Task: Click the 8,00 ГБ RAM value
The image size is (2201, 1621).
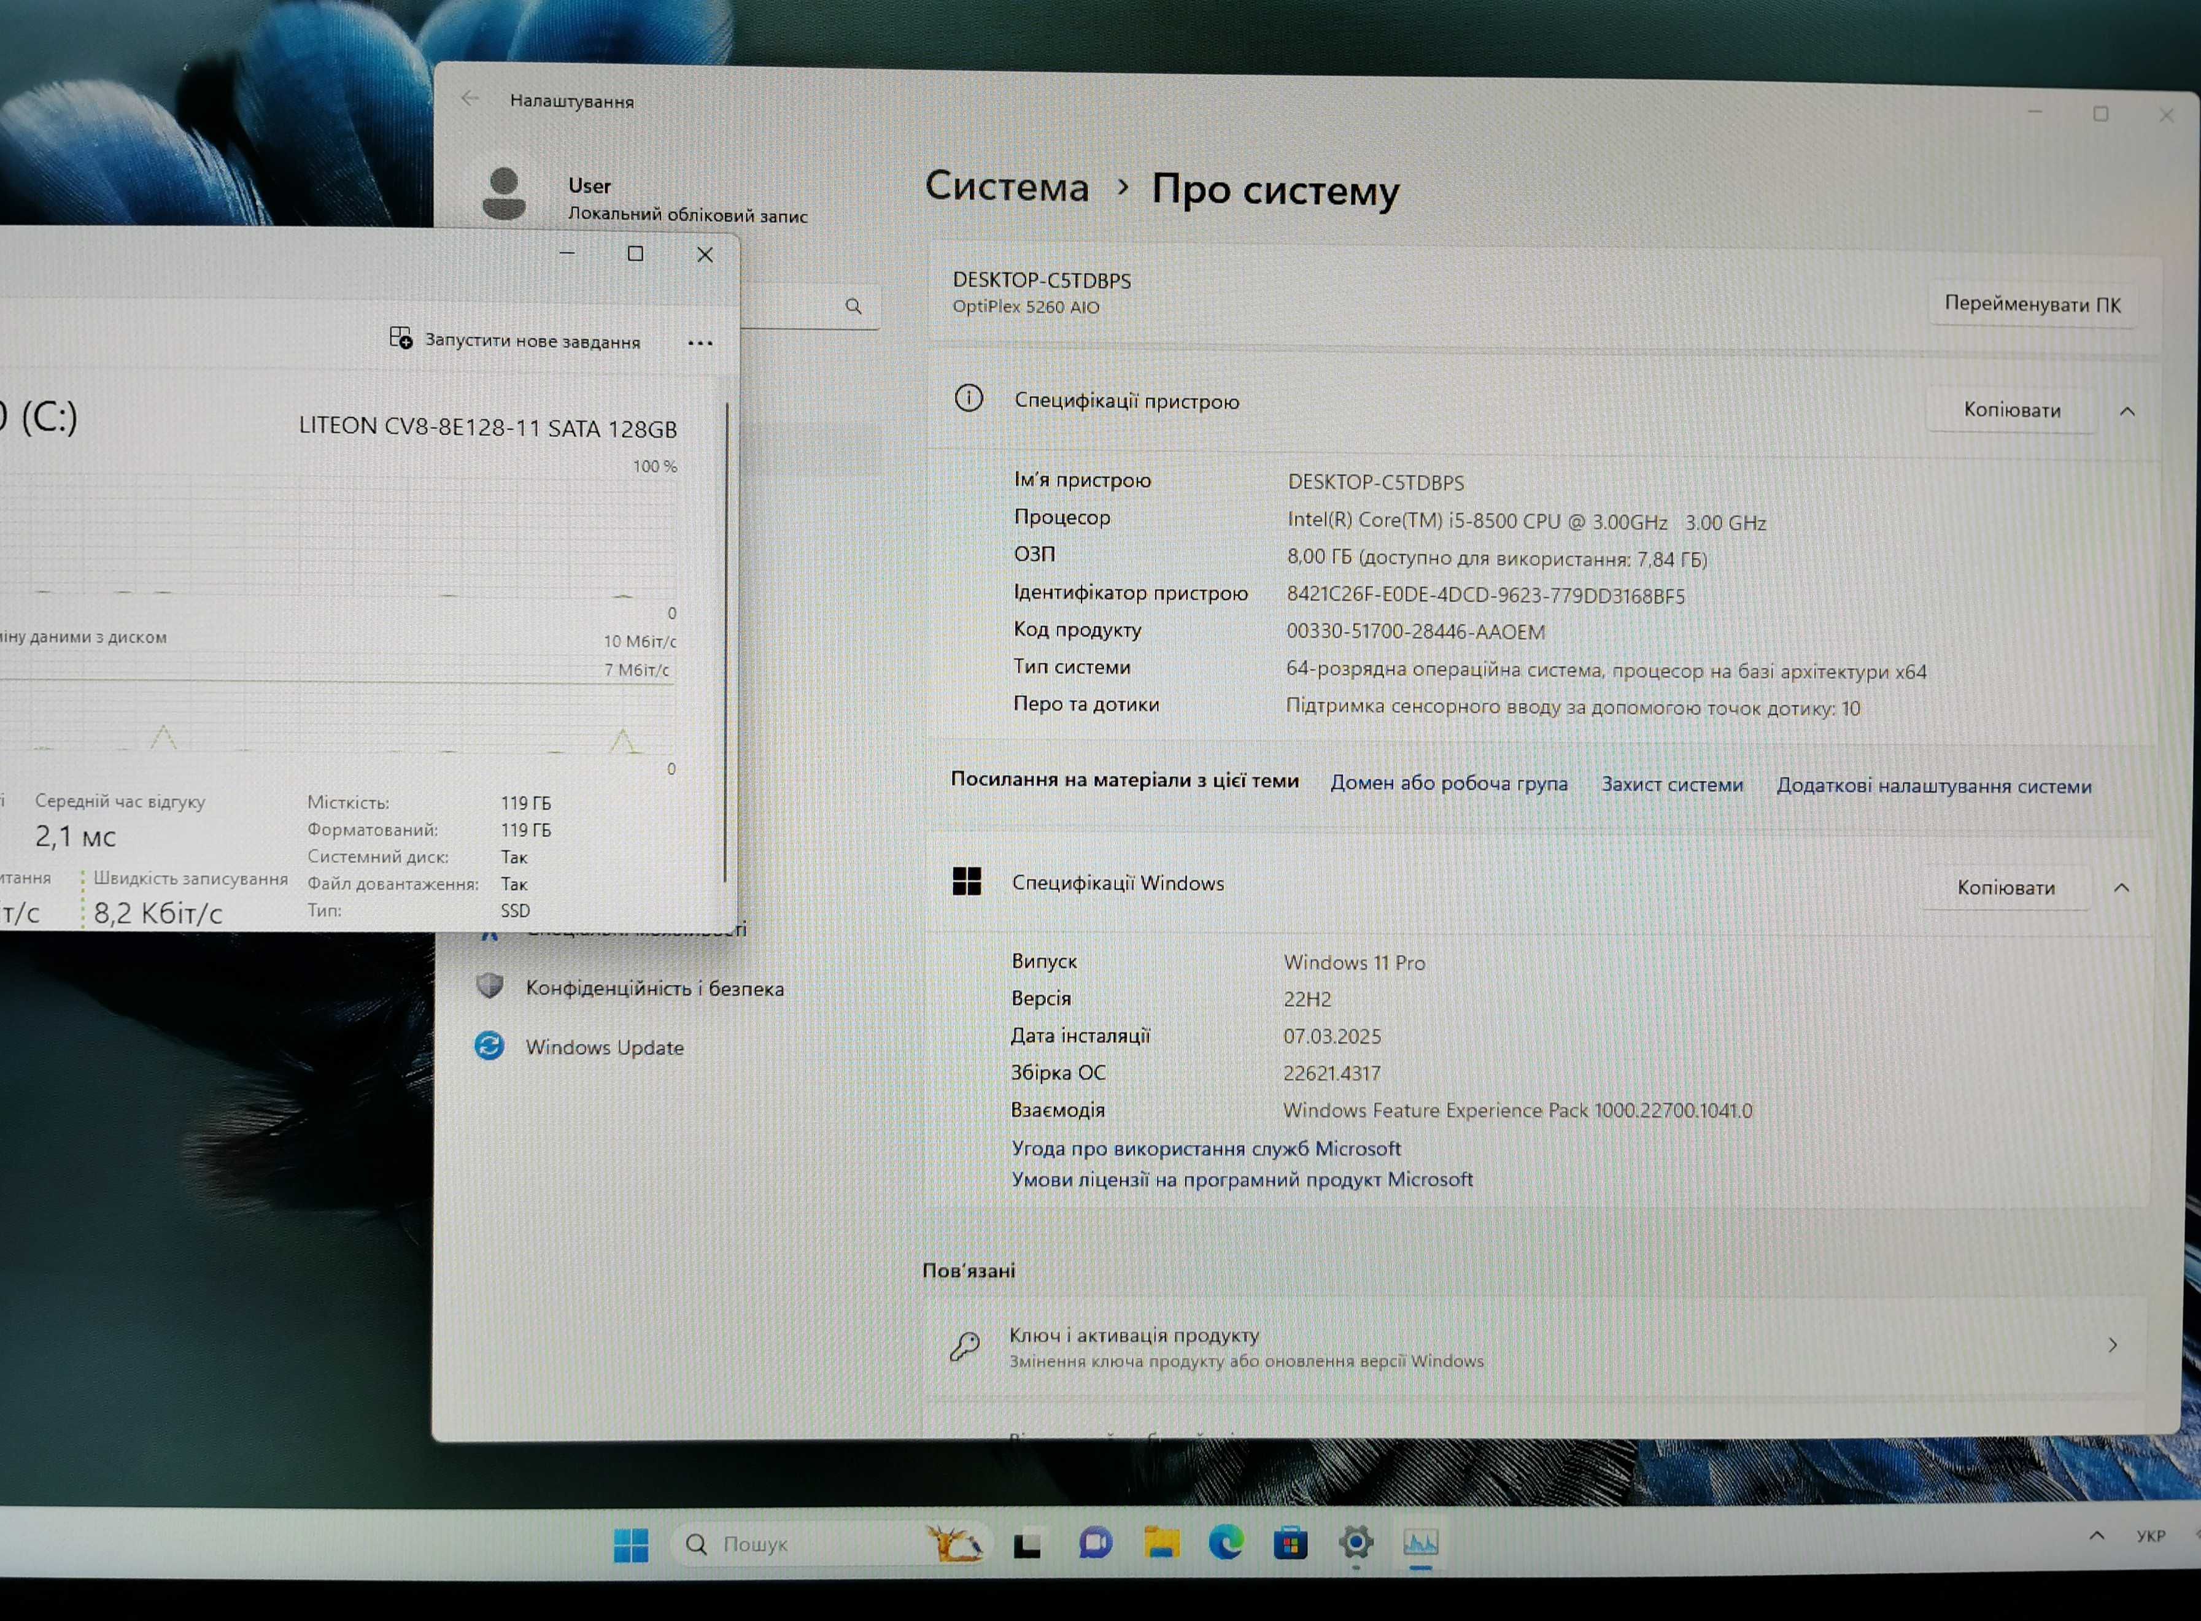Action: pyautogui.click(x=1496, y=558)
